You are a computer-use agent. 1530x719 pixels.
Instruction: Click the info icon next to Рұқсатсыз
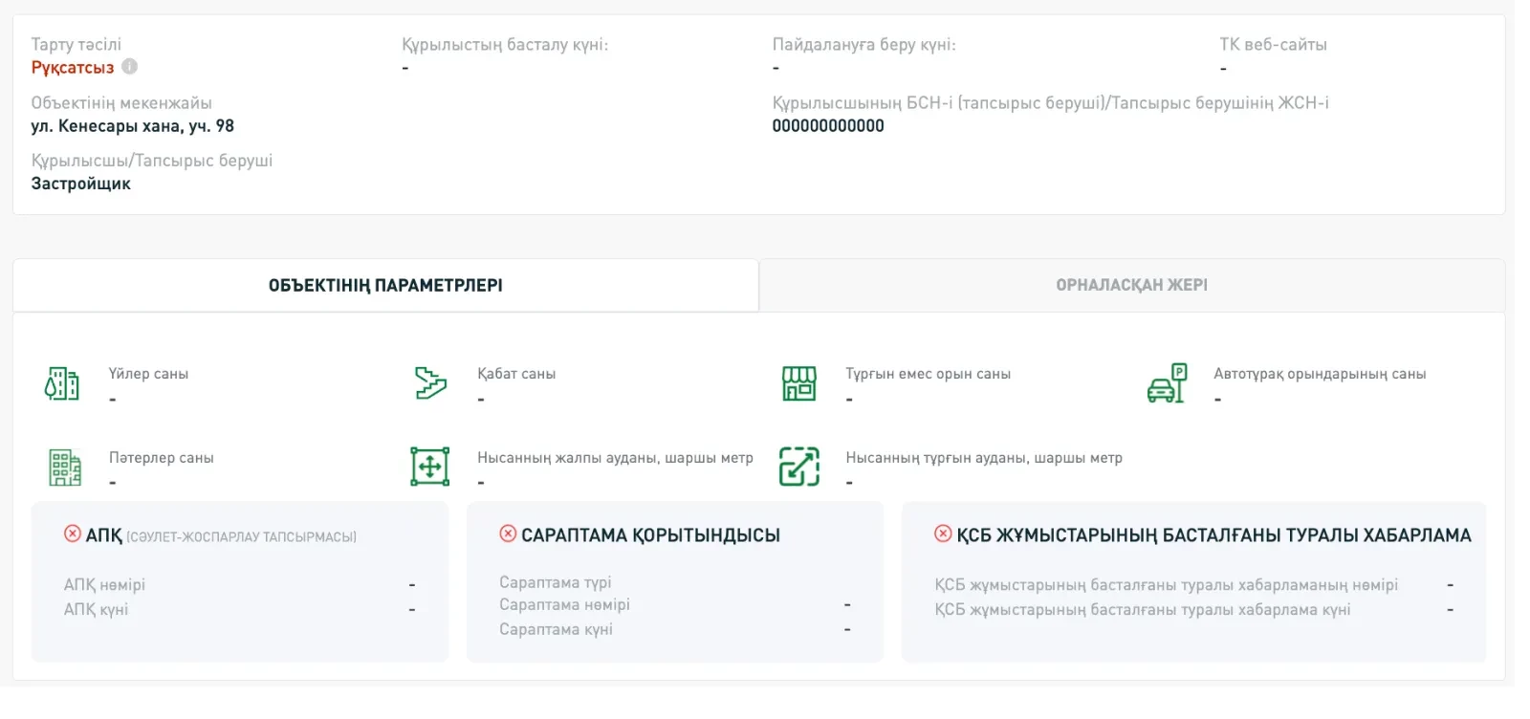[130, 67]
